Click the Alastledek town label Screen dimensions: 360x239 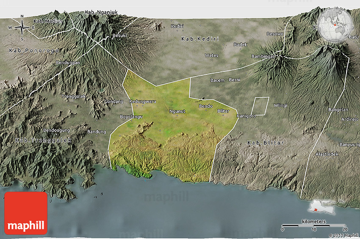327,154
